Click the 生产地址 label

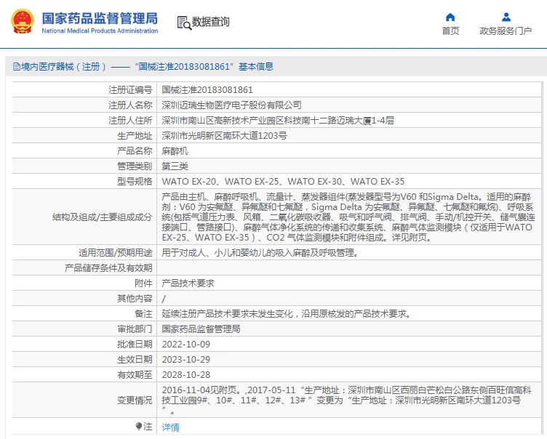tap(135, 136)
